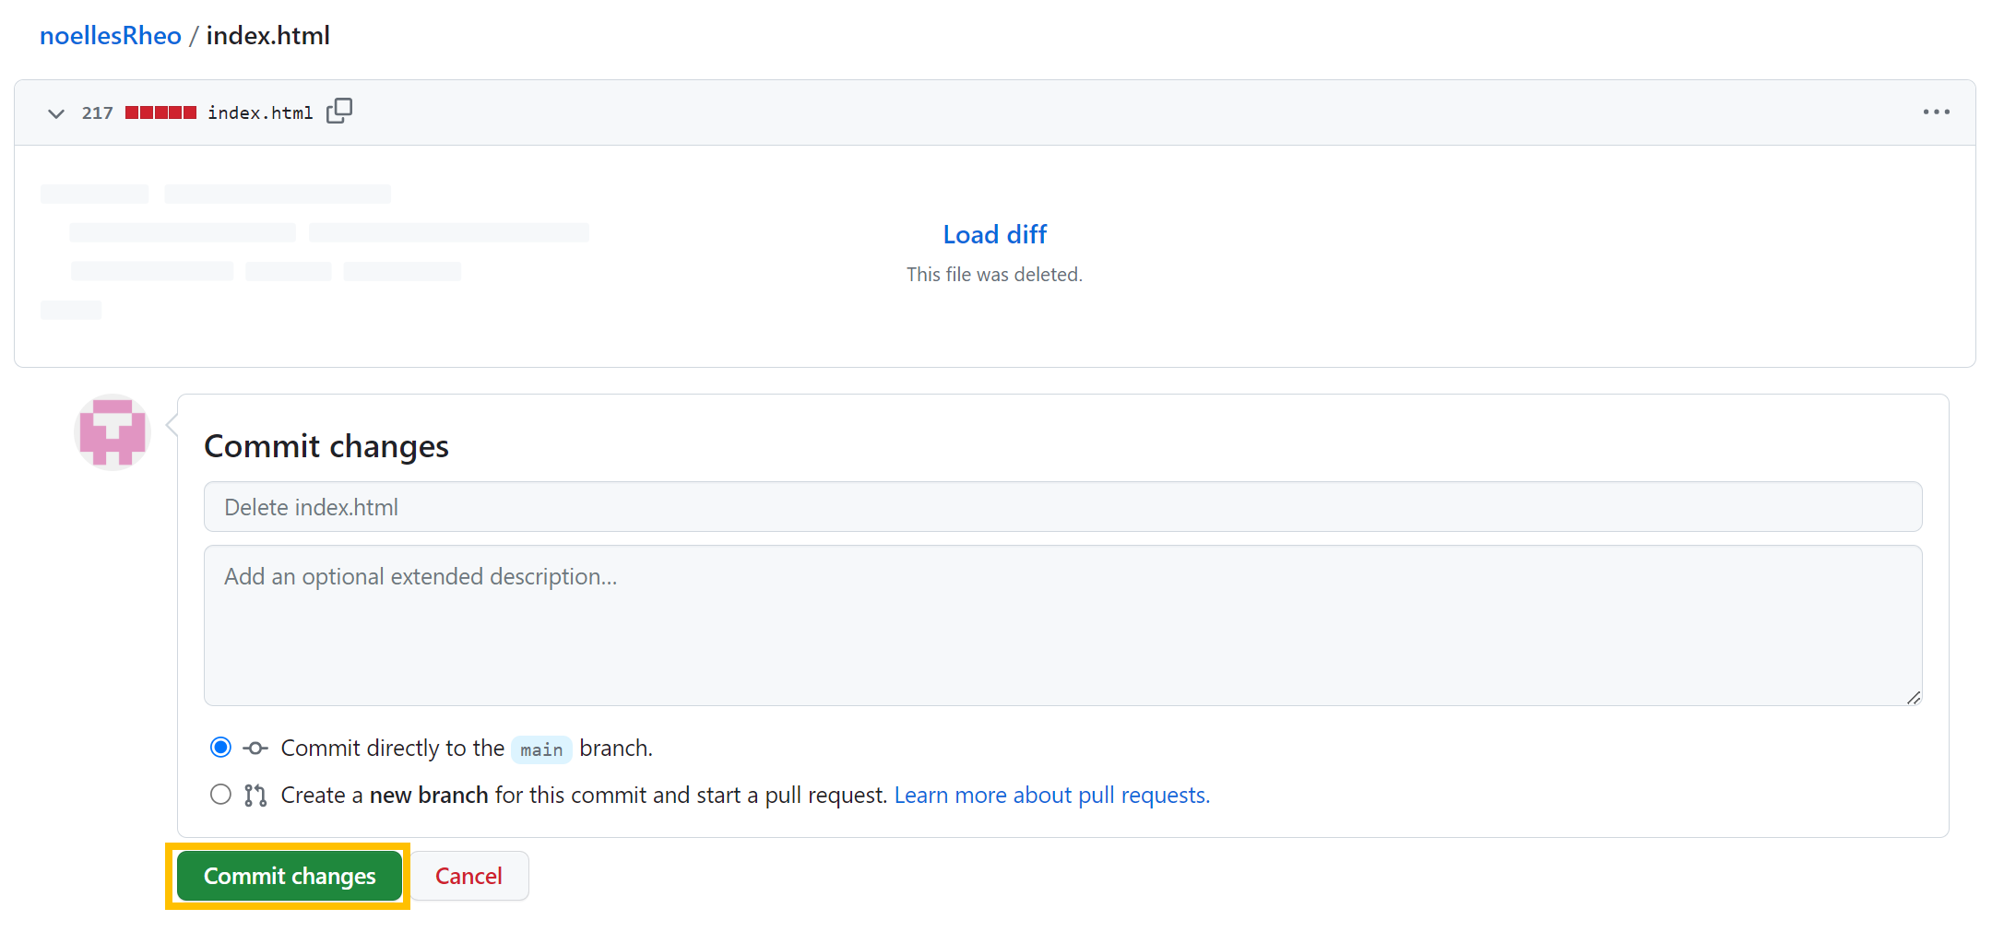Click the optional extended description box
Image resolution: width=2004 pixels, height=932 pixels.
1062,625
